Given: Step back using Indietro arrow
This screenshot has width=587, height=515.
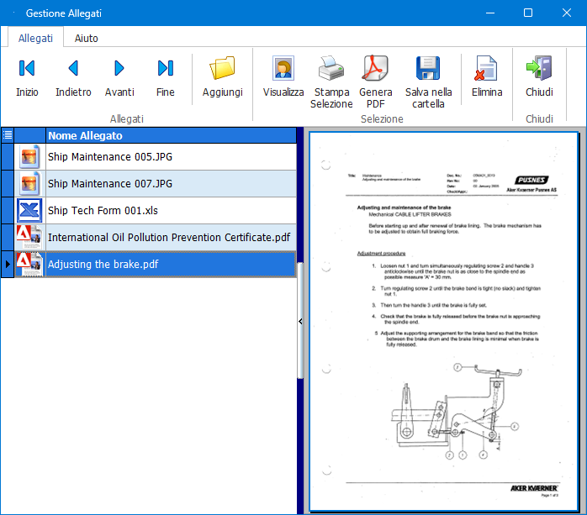Looking at the screenshot, I should (x=73, y=77).
